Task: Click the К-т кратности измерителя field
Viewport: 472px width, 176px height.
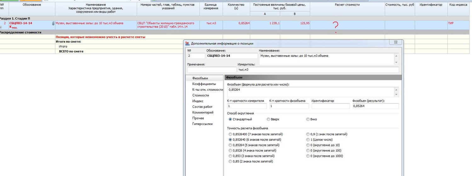Action: click(x=247, y=106)
